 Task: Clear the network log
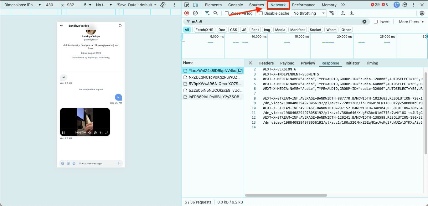coord(195,13)
